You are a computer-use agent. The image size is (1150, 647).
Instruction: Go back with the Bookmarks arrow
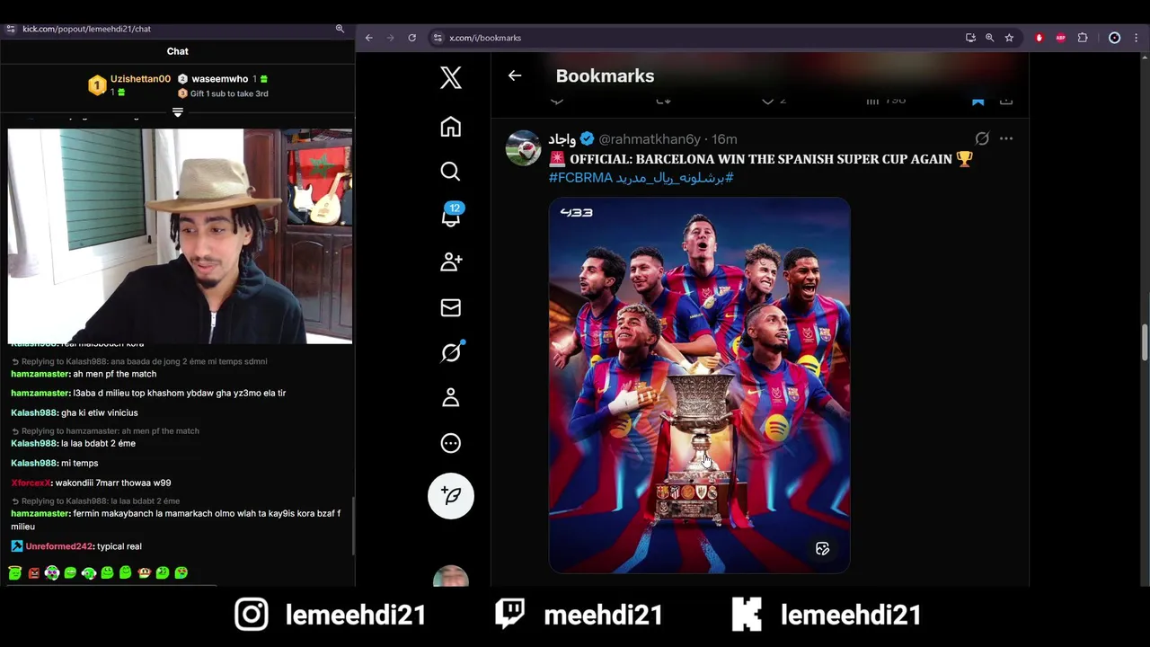[x=515, y=75]
